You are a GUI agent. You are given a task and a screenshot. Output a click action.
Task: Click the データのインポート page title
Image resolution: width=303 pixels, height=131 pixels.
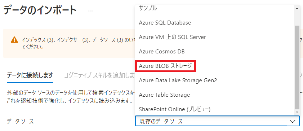click(x=40, y=10)
